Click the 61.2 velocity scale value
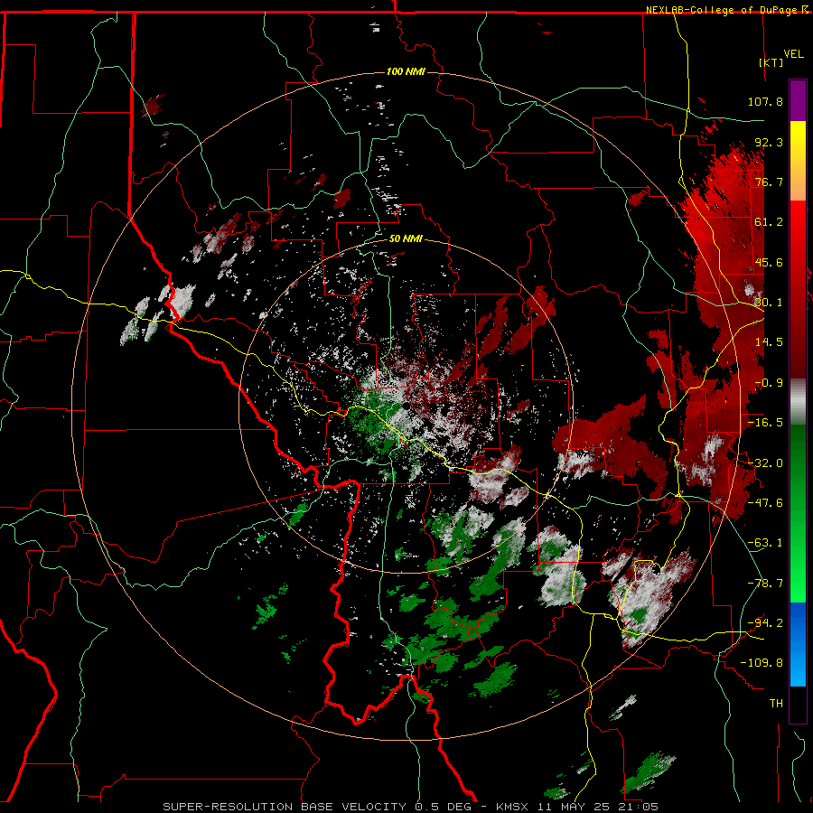813x813 pixels. tap(769, 222)
